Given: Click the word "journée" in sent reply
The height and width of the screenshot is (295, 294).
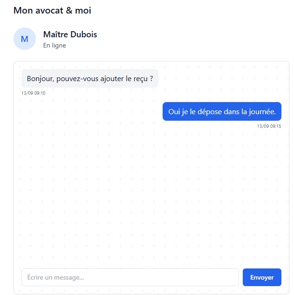Looking at the screenshot, I should coord(262,111).
